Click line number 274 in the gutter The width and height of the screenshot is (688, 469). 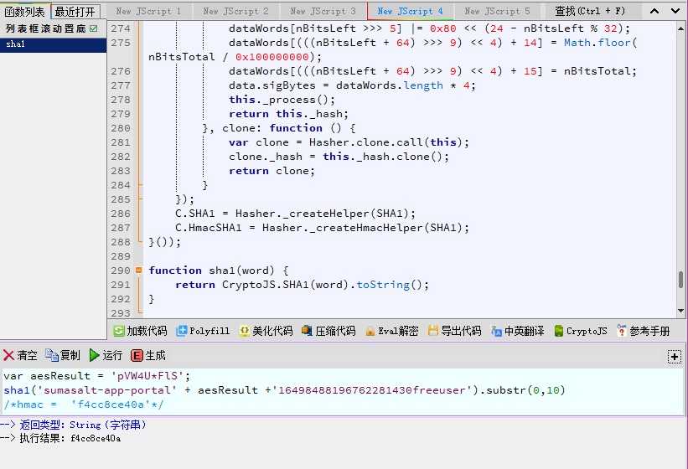coord(121,28)
